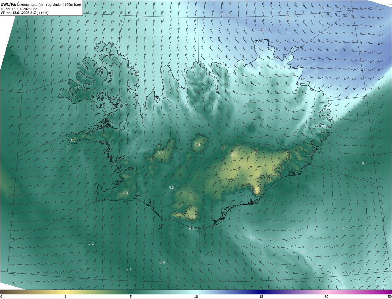This screenshot has height=299, width=392.
Task: Click the 6.7 value in east Iceland
Action: click(x=299, y=94)
